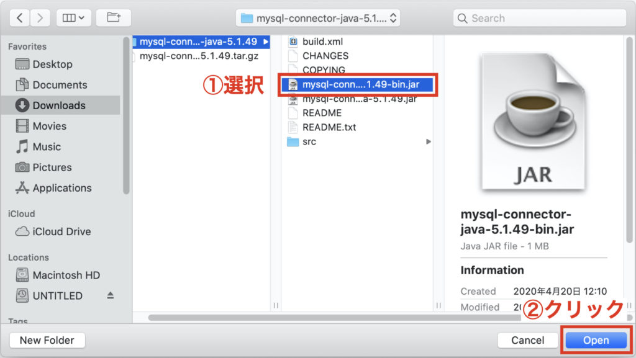Go forward with the right chevron button

40,18
